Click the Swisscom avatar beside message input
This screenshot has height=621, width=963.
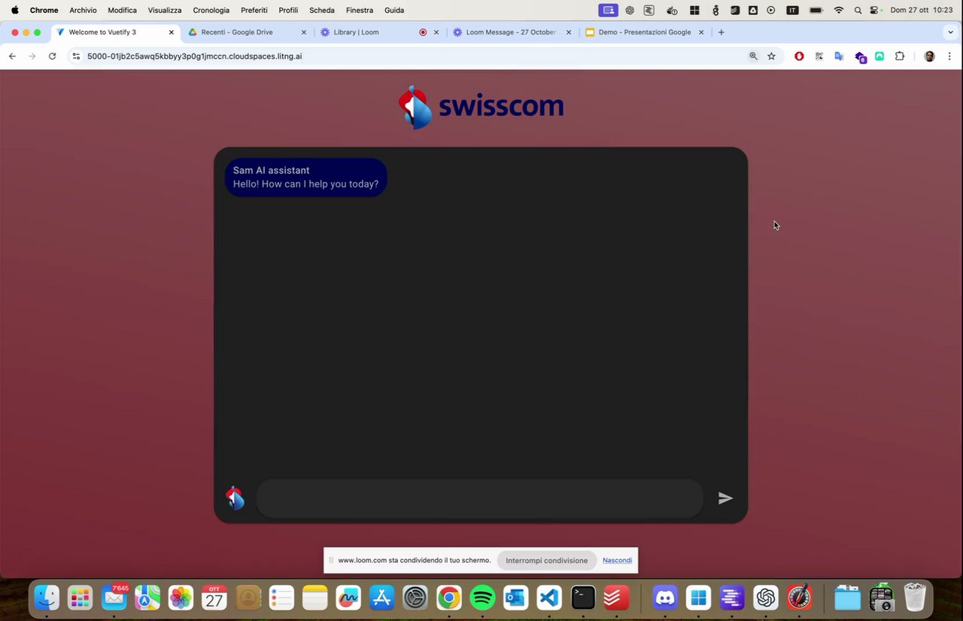235,498
